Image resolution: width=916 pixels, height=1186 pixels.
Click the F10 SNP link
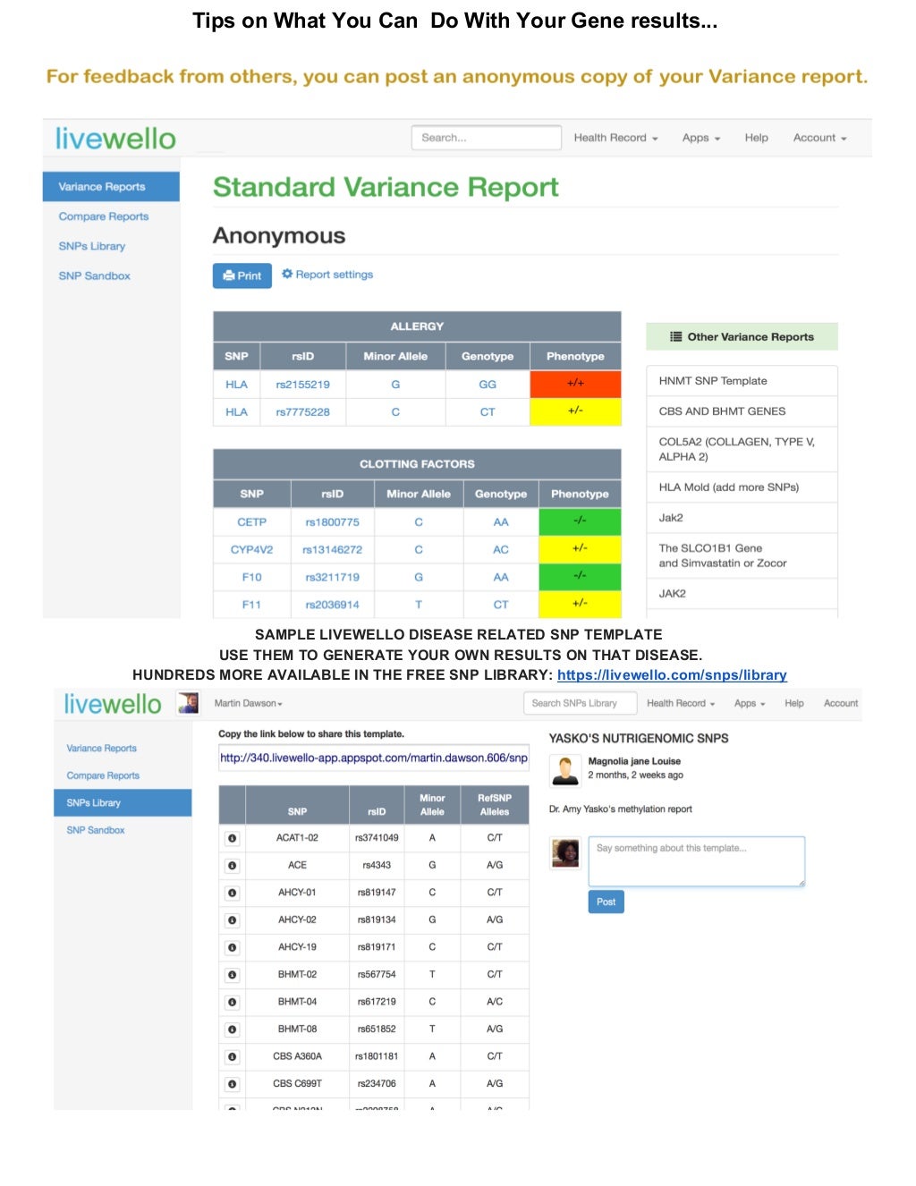(251, 578)
